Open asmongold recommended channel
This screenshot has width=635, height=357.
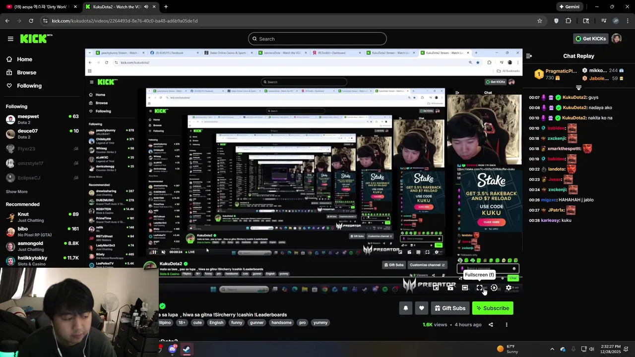coord(42,246)
